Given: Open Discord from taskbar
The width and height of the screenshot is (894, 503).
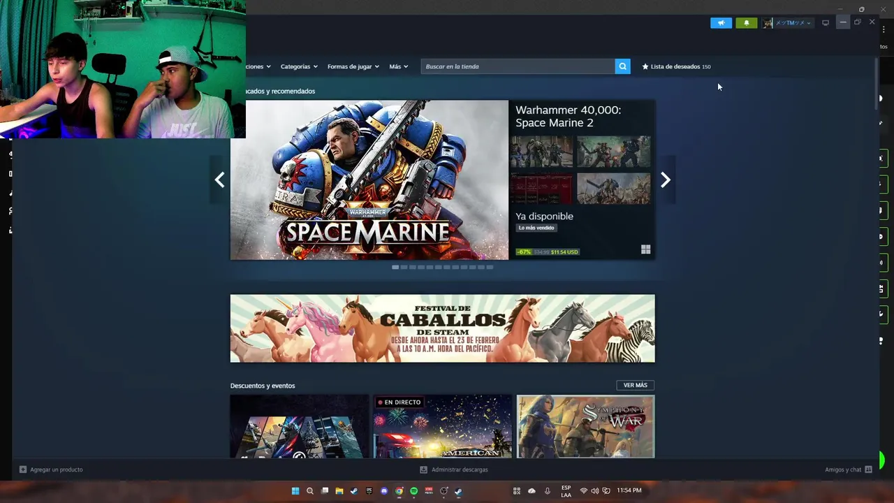Looking at the screenshot, I should tap(384, 491).
